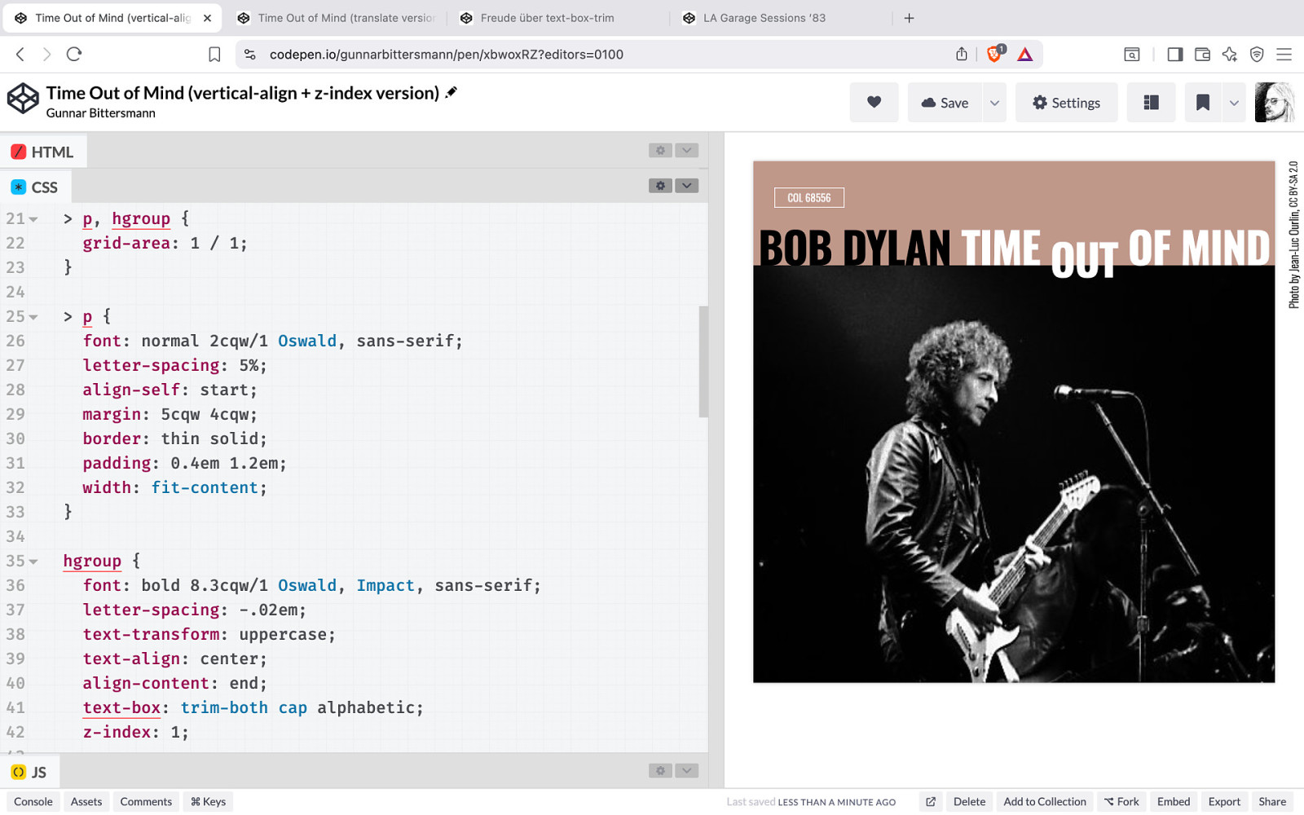Viewport: 1304px width, 815px height.
Task: Click the Bob Dylan album cover preview
Action: coord(1014,421)
